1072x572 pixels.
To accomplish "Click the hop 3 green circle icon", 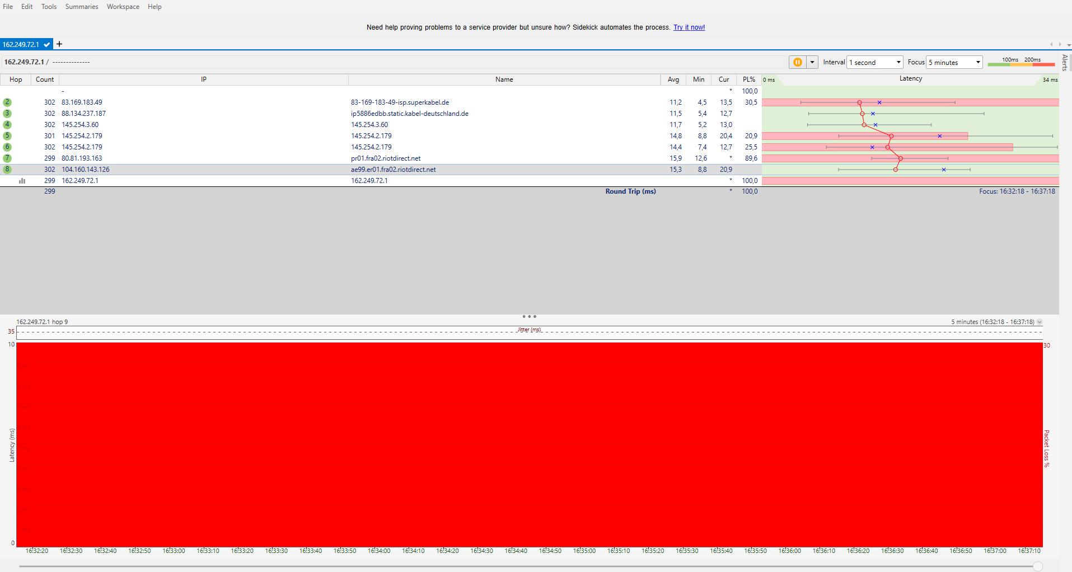I will pyautogui.click(x=7, y=114).
